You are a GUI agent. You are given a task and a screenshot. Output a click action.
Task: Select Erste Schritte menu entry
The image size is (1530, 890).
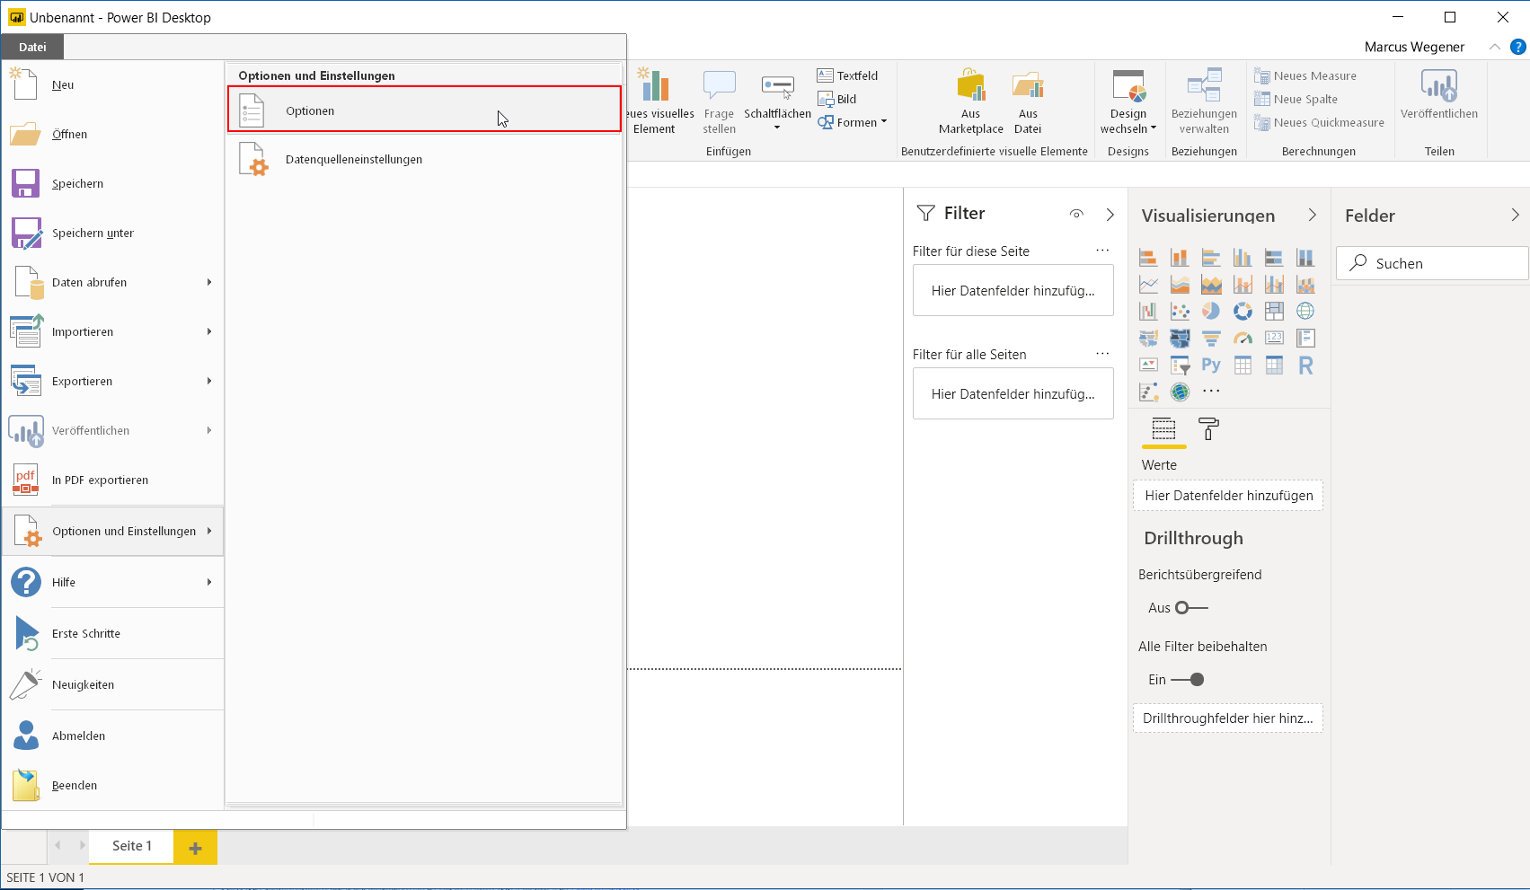tap(113, 633)
